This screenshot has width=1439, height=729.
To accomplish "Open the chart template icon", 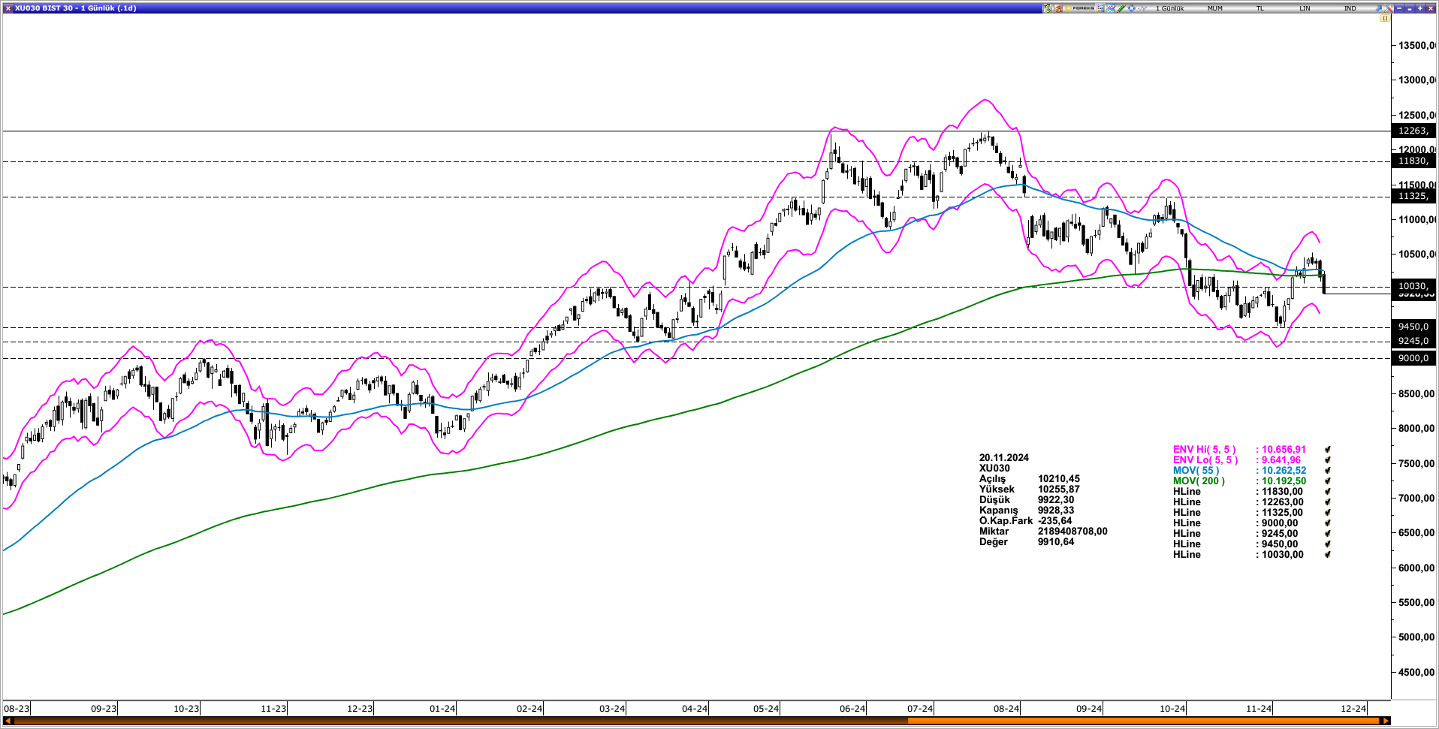I will tap(1111, 8).
